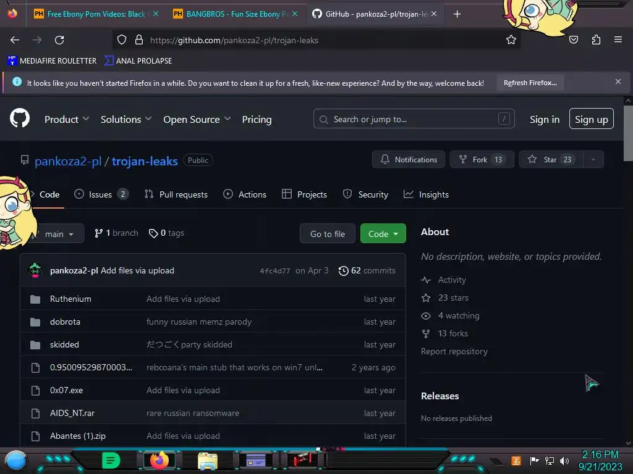633x474 pixels.
Task: Open the Actions tab
Action: point(245,194)
